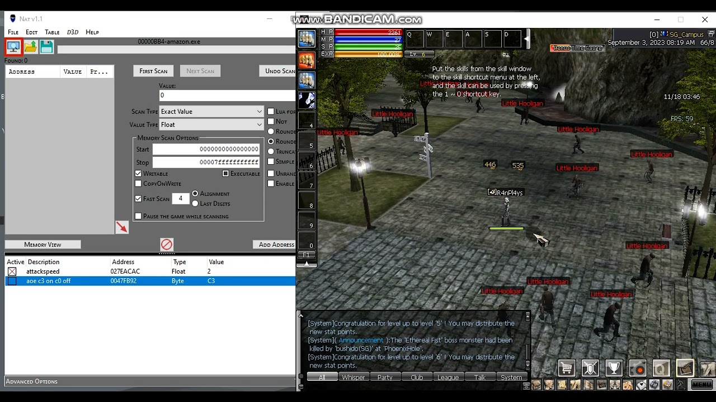Click the First Scan button

153,71
